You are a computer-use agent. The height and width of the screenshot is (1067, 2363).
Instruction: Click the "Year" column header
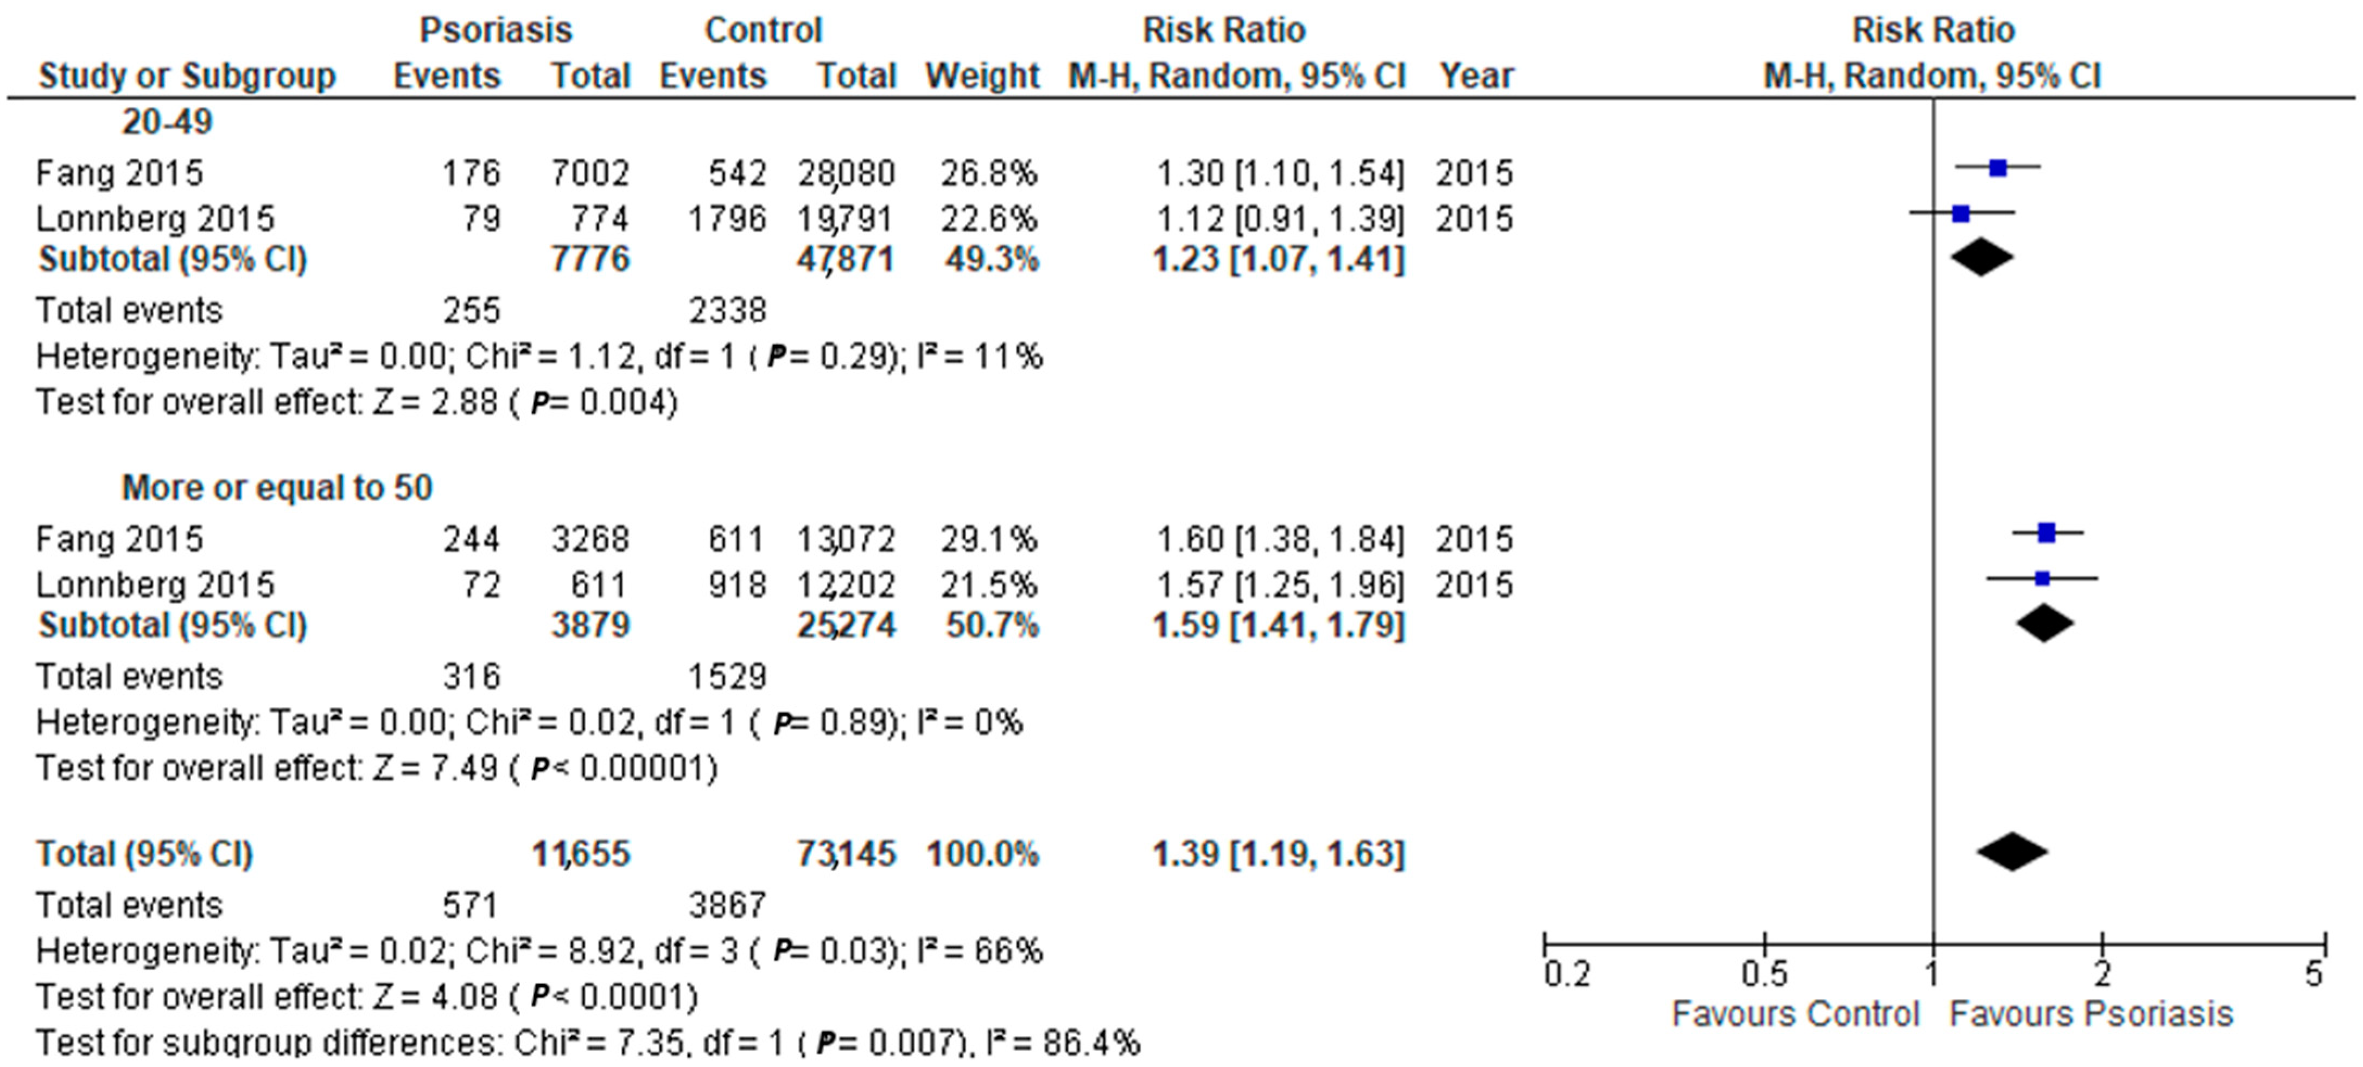pos(1476,76)
